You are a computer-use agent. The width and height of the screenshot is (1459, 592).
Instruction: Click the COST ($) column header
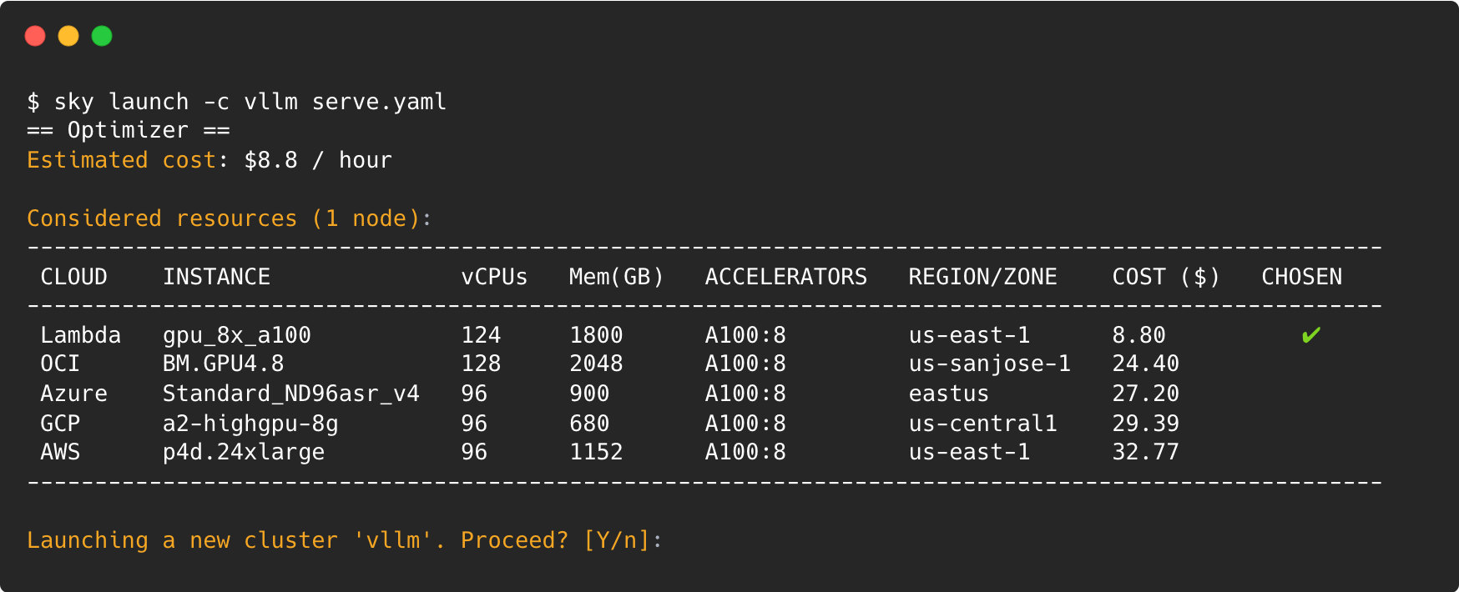(x=1166, y=277)
